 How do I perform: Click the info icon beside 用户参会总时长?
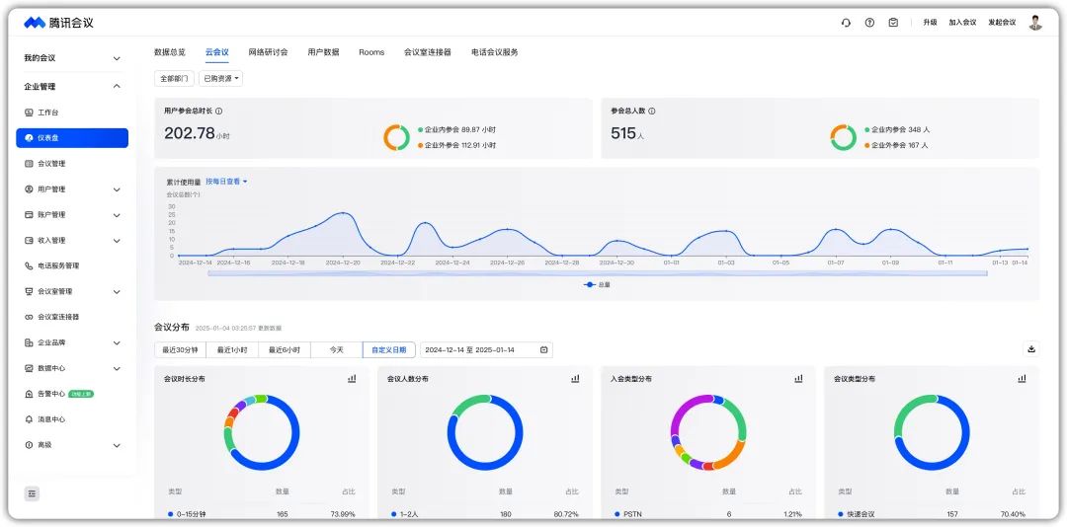218,112
